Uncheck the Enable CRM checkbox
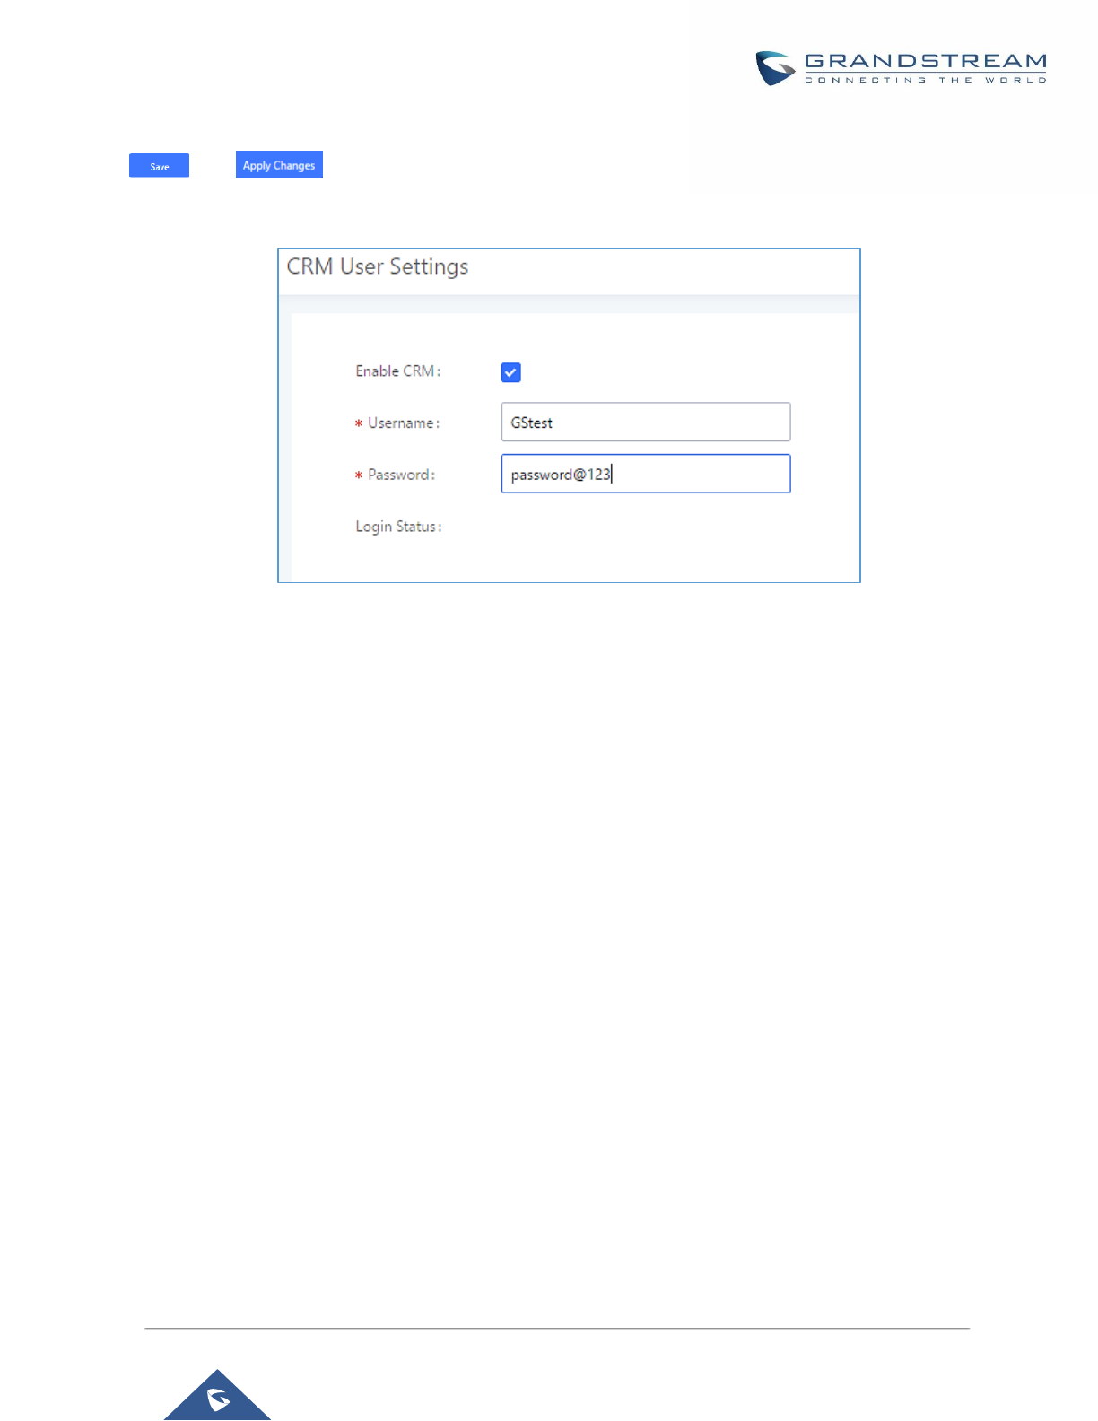The height and width of the screenshot is (1421, 1098). [x=511, y=372]
